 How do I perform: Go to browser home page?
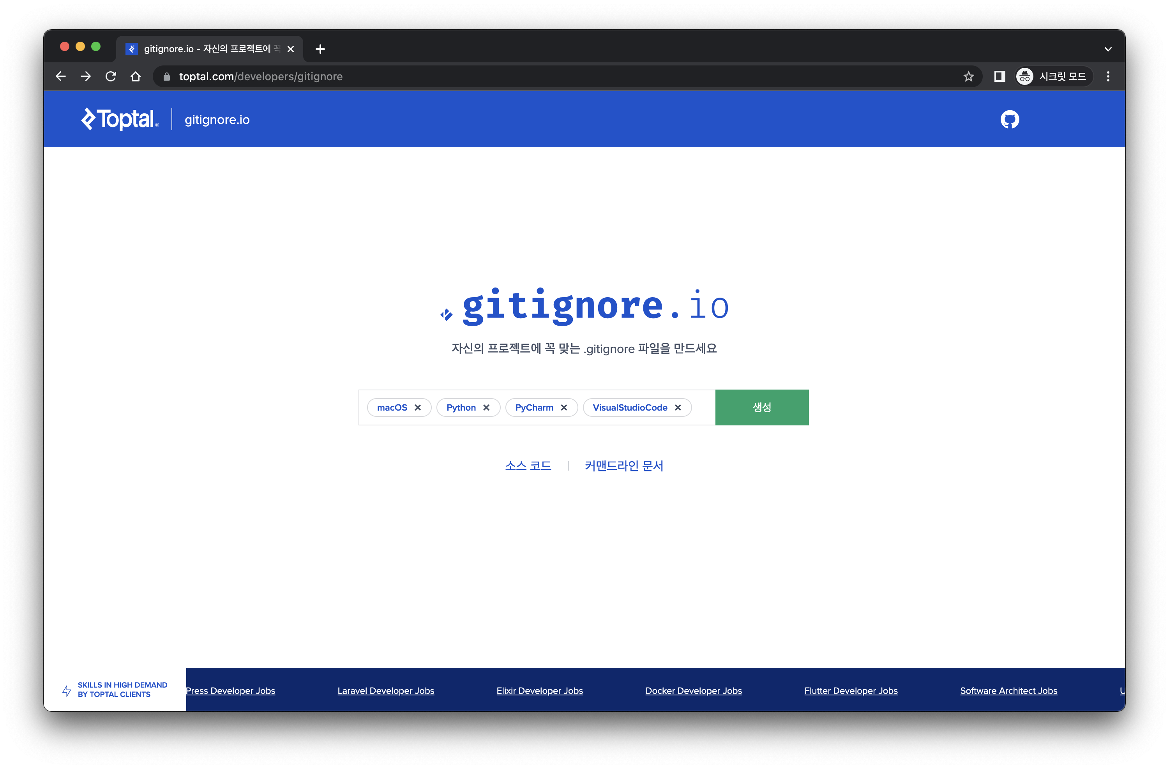(x=136, y=77)
